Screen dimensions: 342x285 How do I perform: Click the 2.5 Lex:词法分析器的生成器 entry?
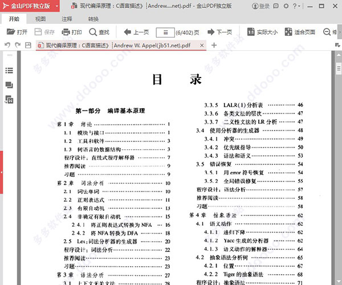click(117, 242)
